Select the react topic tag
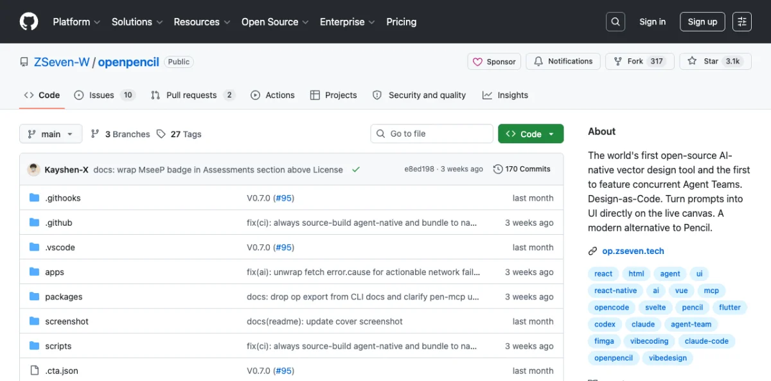The width and height of the screenshot is (771, 381). 603,274
